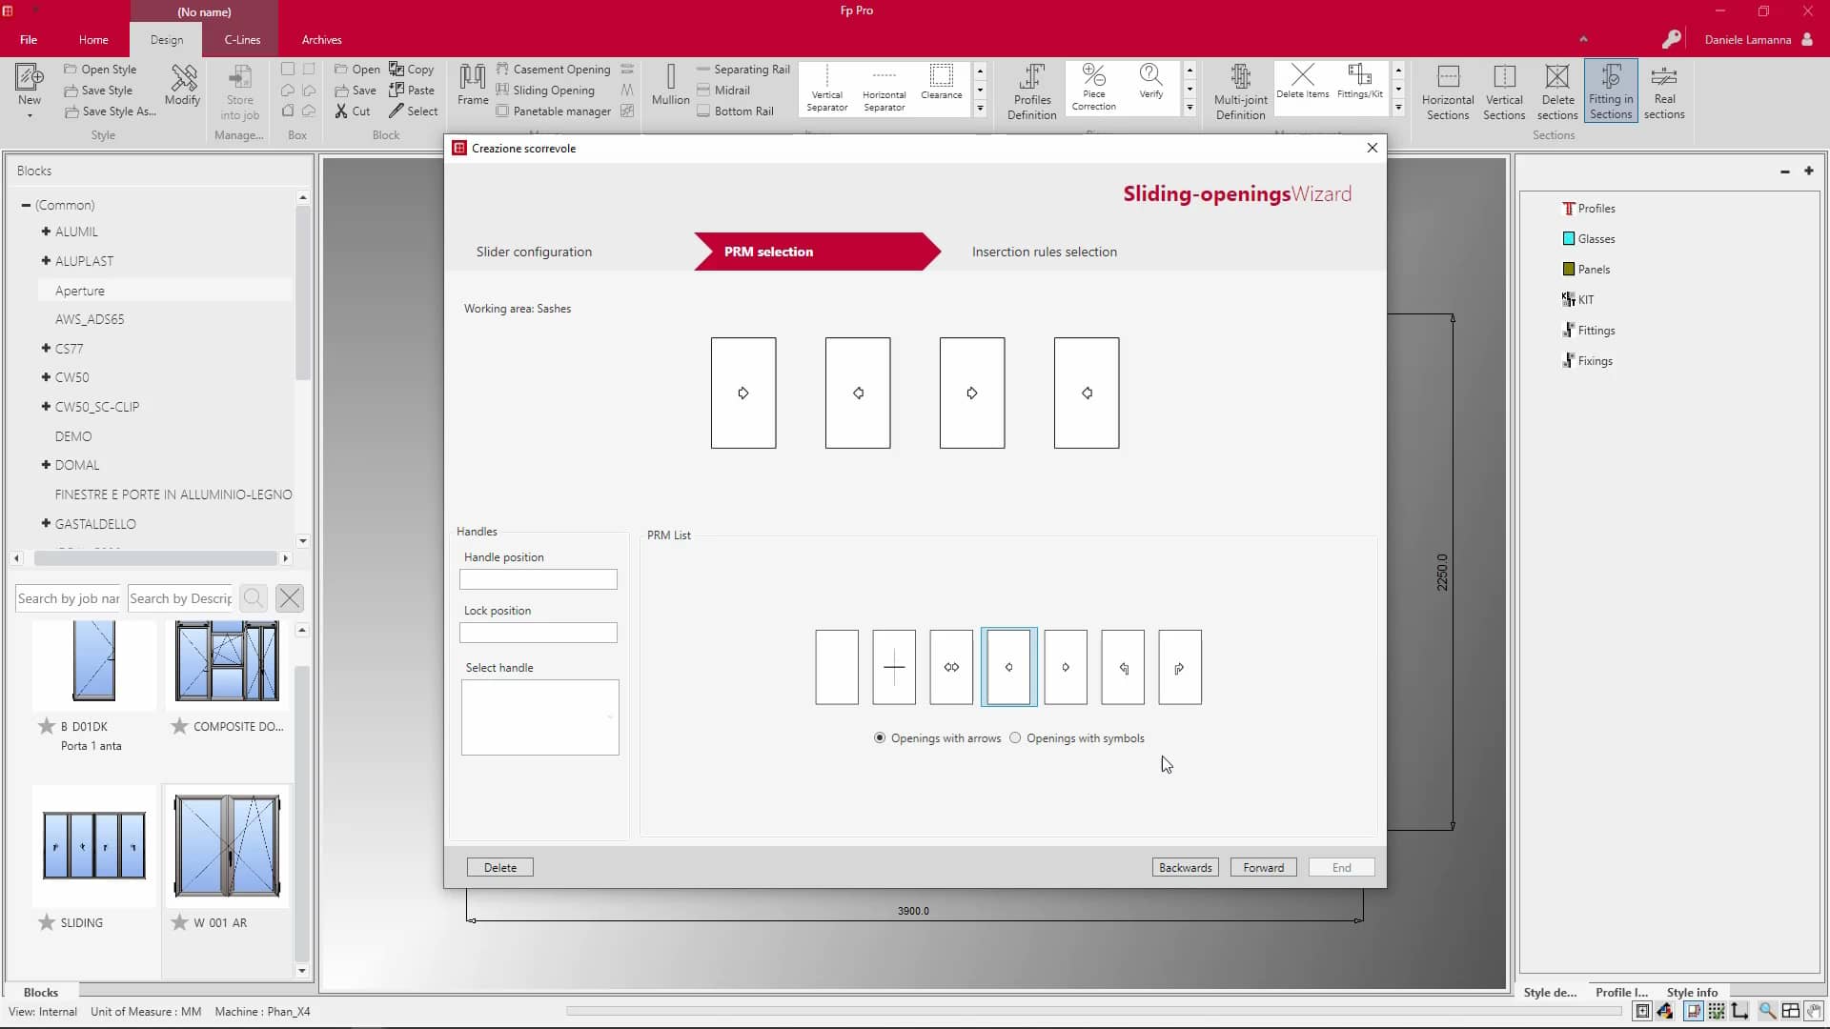1830x1029 pixels.
Task: Switch to the Home tab
Action: (93, 40)
